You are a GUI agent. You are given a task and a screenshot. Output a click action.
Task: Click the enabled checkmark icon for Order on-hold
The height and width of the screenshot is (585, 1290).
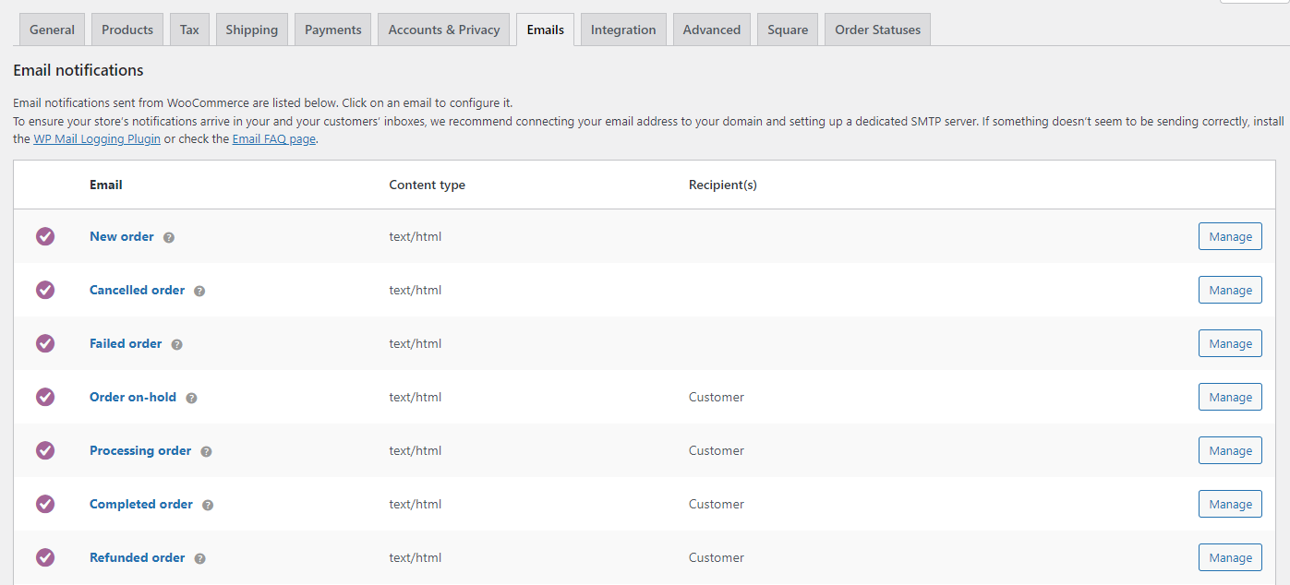tap(45, 397)
